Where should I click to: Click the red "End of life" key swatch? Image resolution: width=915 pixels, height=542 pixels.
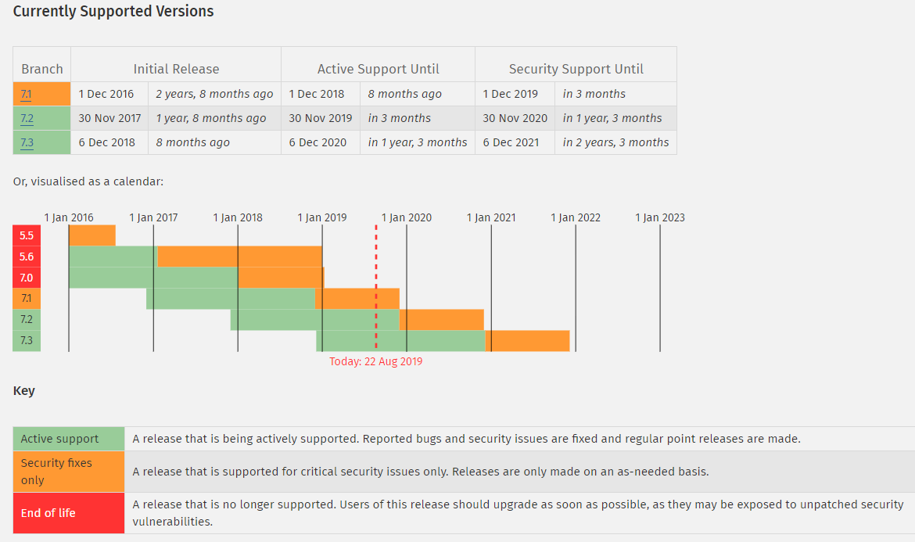click(x=69, y=513)
